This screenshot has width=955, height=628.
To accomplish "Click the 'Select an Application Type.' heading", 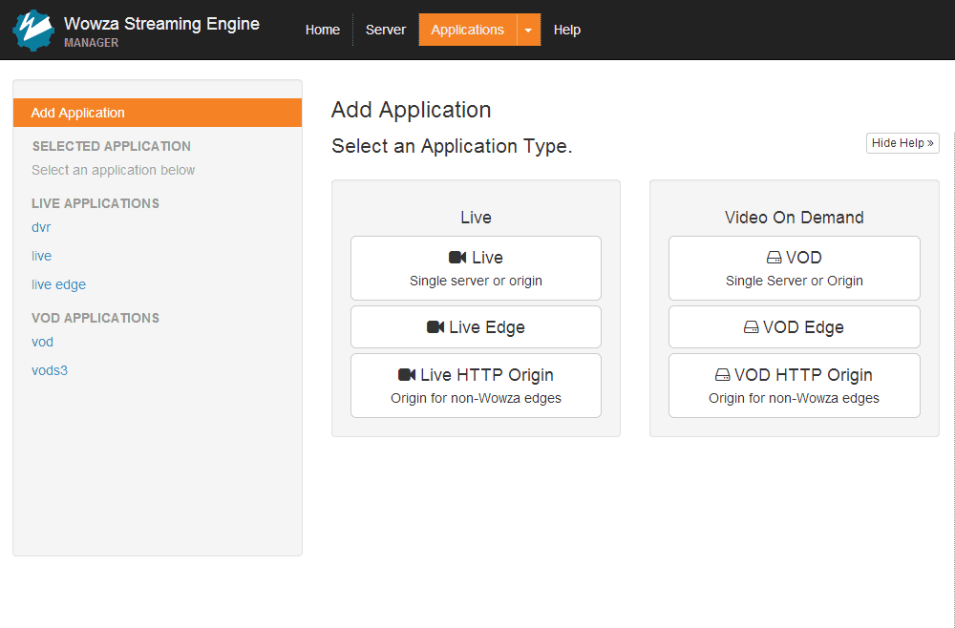I will click(452, 147).
